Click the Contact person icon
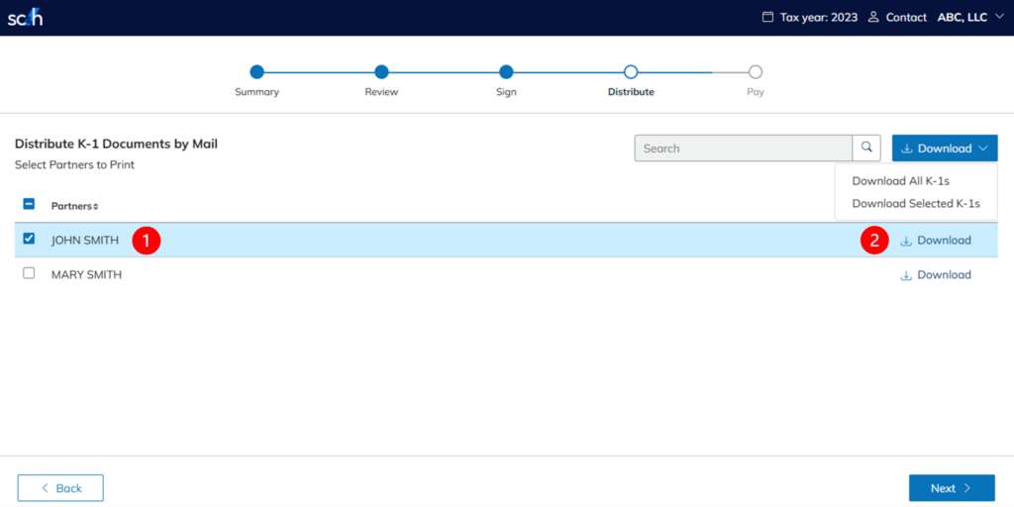This screenshot has width=1014, height=507. pyautogui.click(x=873, y=17)
